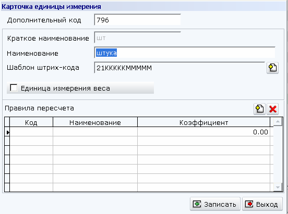This screenshot has height=214, width=288.
Task: Click the table scrollbar down arrow
Action: [x=278, y=187]
